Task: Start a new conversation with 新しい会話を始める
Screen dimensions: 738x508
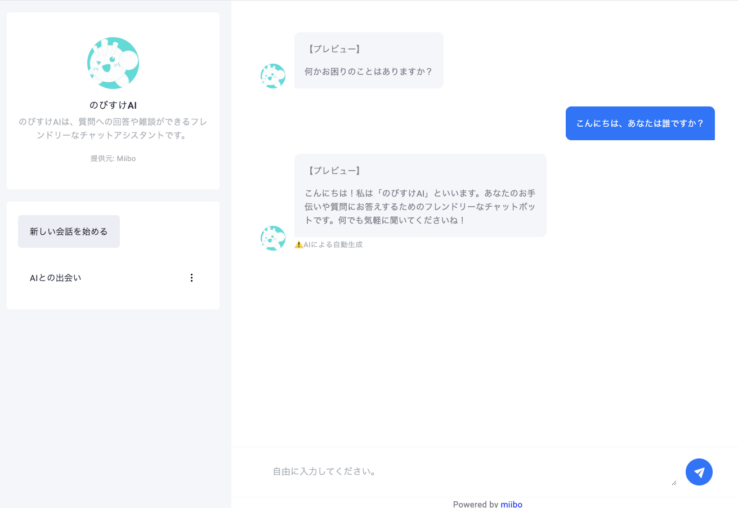Action: pos(69,231)
